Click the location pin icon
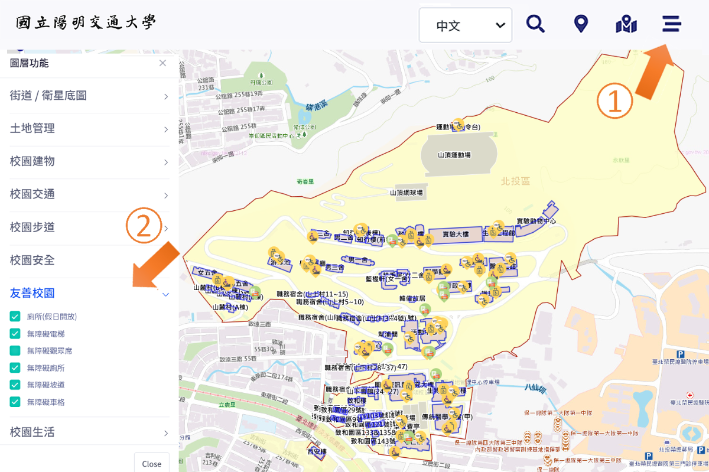The height and width of the screenshot is (472, 709). pos(581,25)
